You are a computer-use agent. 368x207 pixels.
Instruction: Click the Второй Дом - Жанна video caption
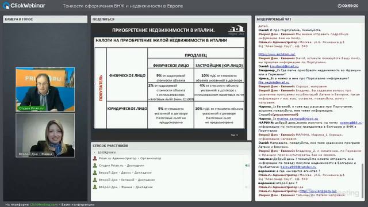[x=35, y=154]
